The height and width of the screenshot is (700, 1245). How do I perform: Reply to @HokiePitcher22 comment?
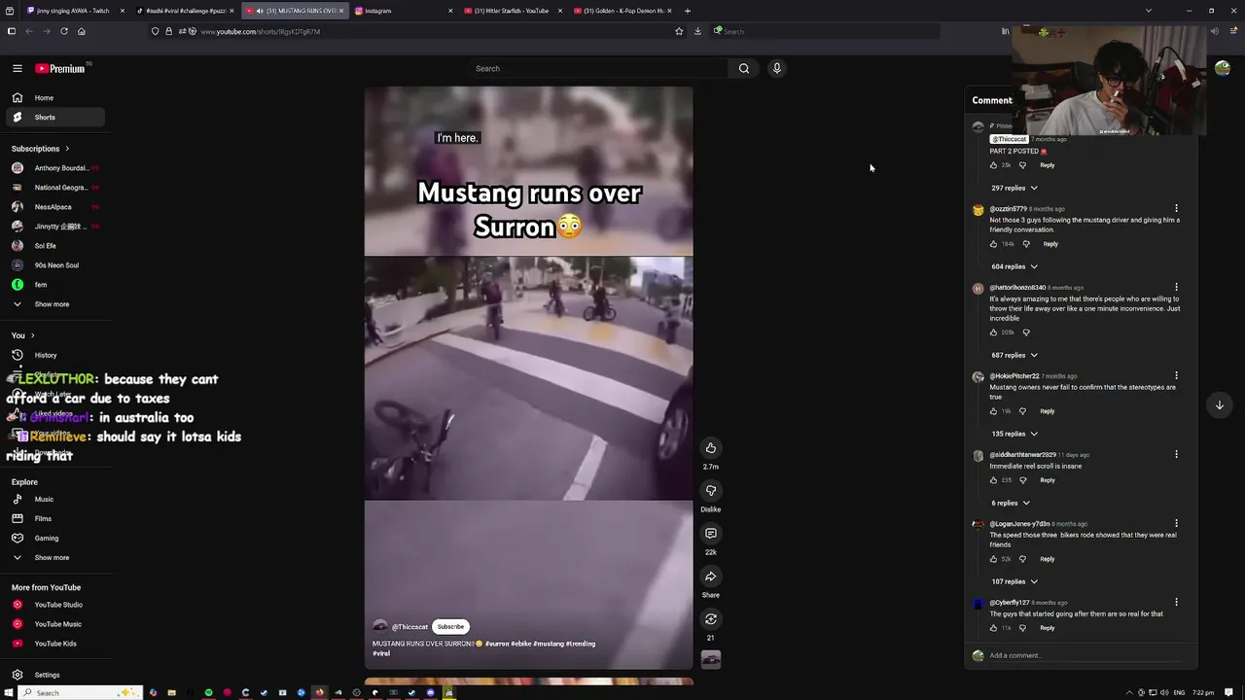(x=1048, y=411)
